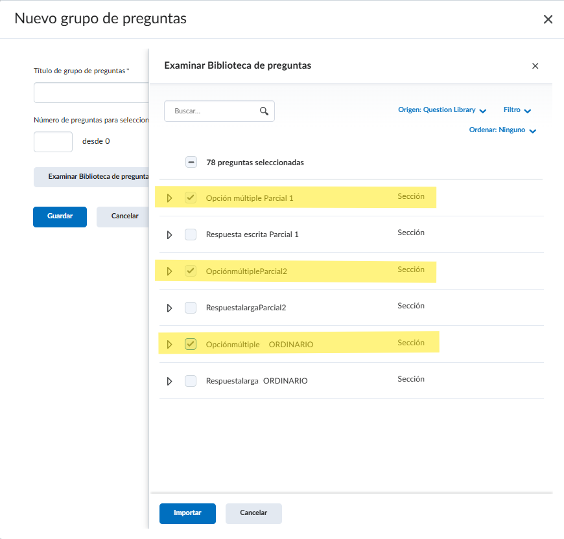This screenshot has width=564, height=539.
Task: Uncheck OpciónmúltipleParcial2 section checkbox
Action: (191, 271)
